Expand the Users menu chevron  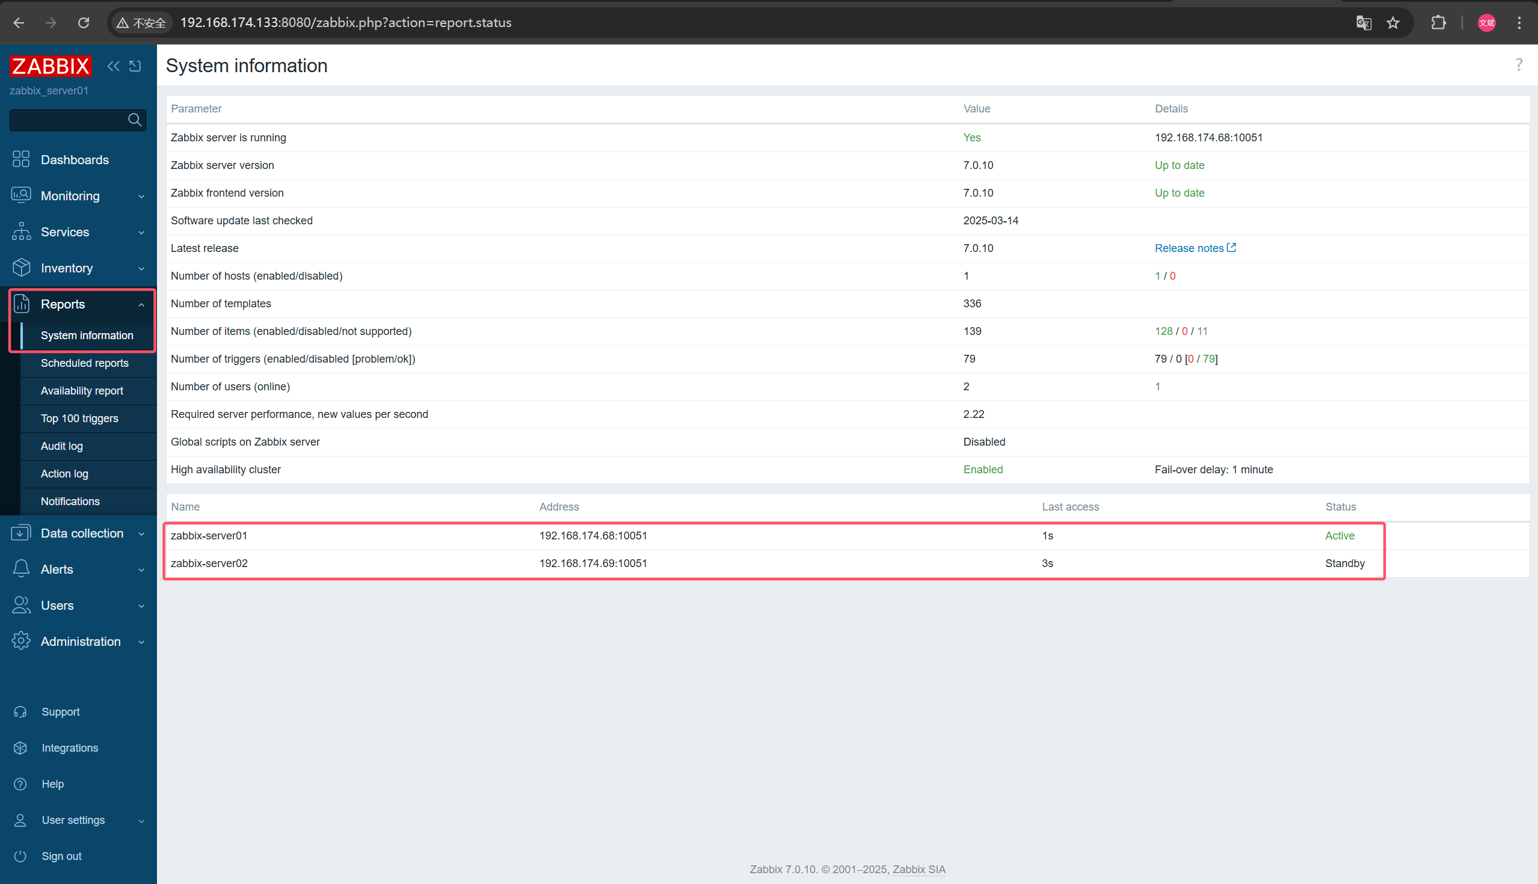(141, 606)
